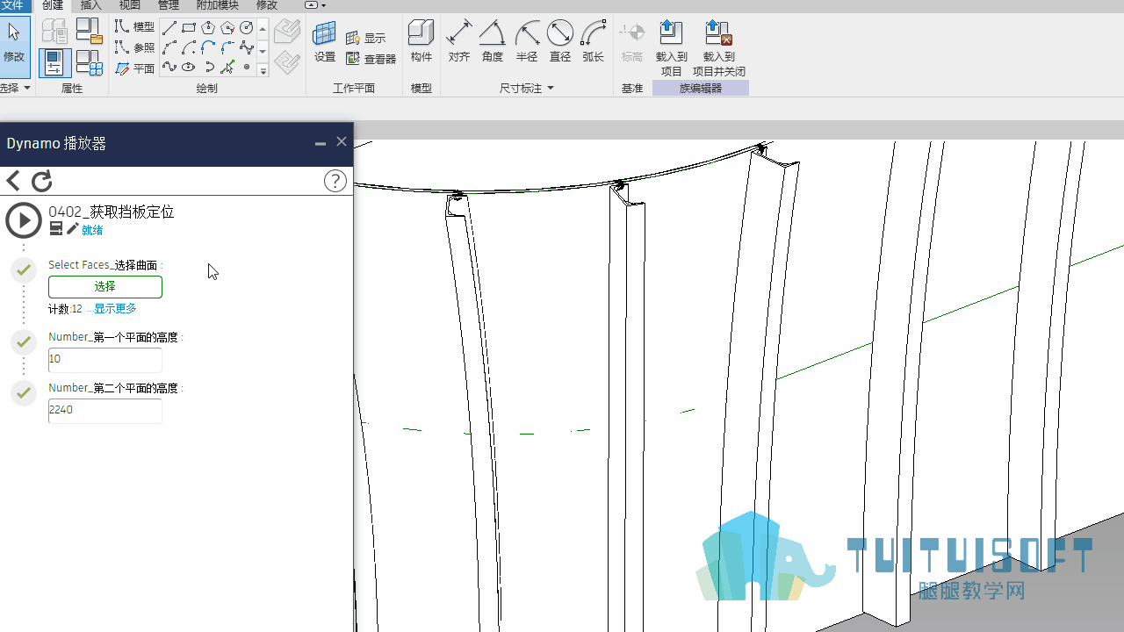Click the Dynamo Player refresh icon
1124x632 pixels.
click(x=42, y=182)
